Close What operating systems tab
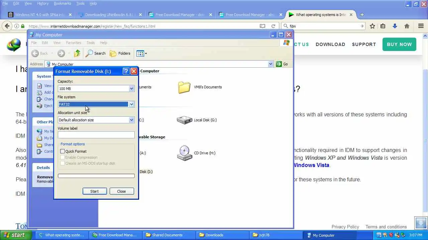 tap(351, 15)
